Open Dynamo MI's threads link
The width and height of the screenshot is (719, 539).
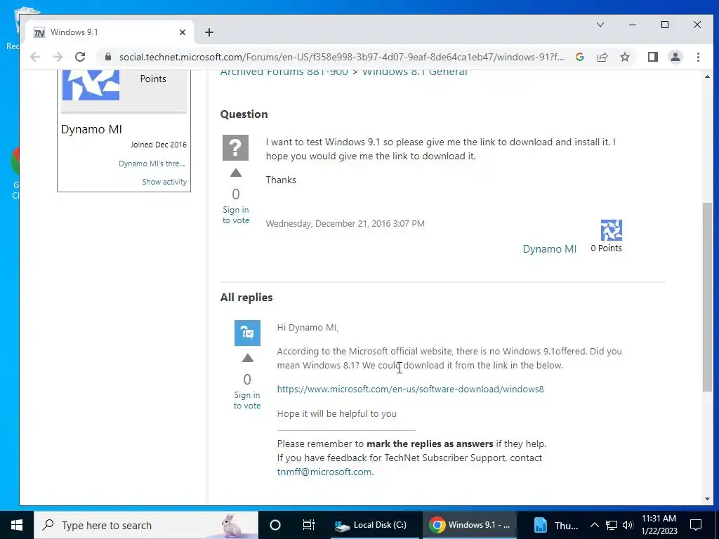(x=152, y=164)
